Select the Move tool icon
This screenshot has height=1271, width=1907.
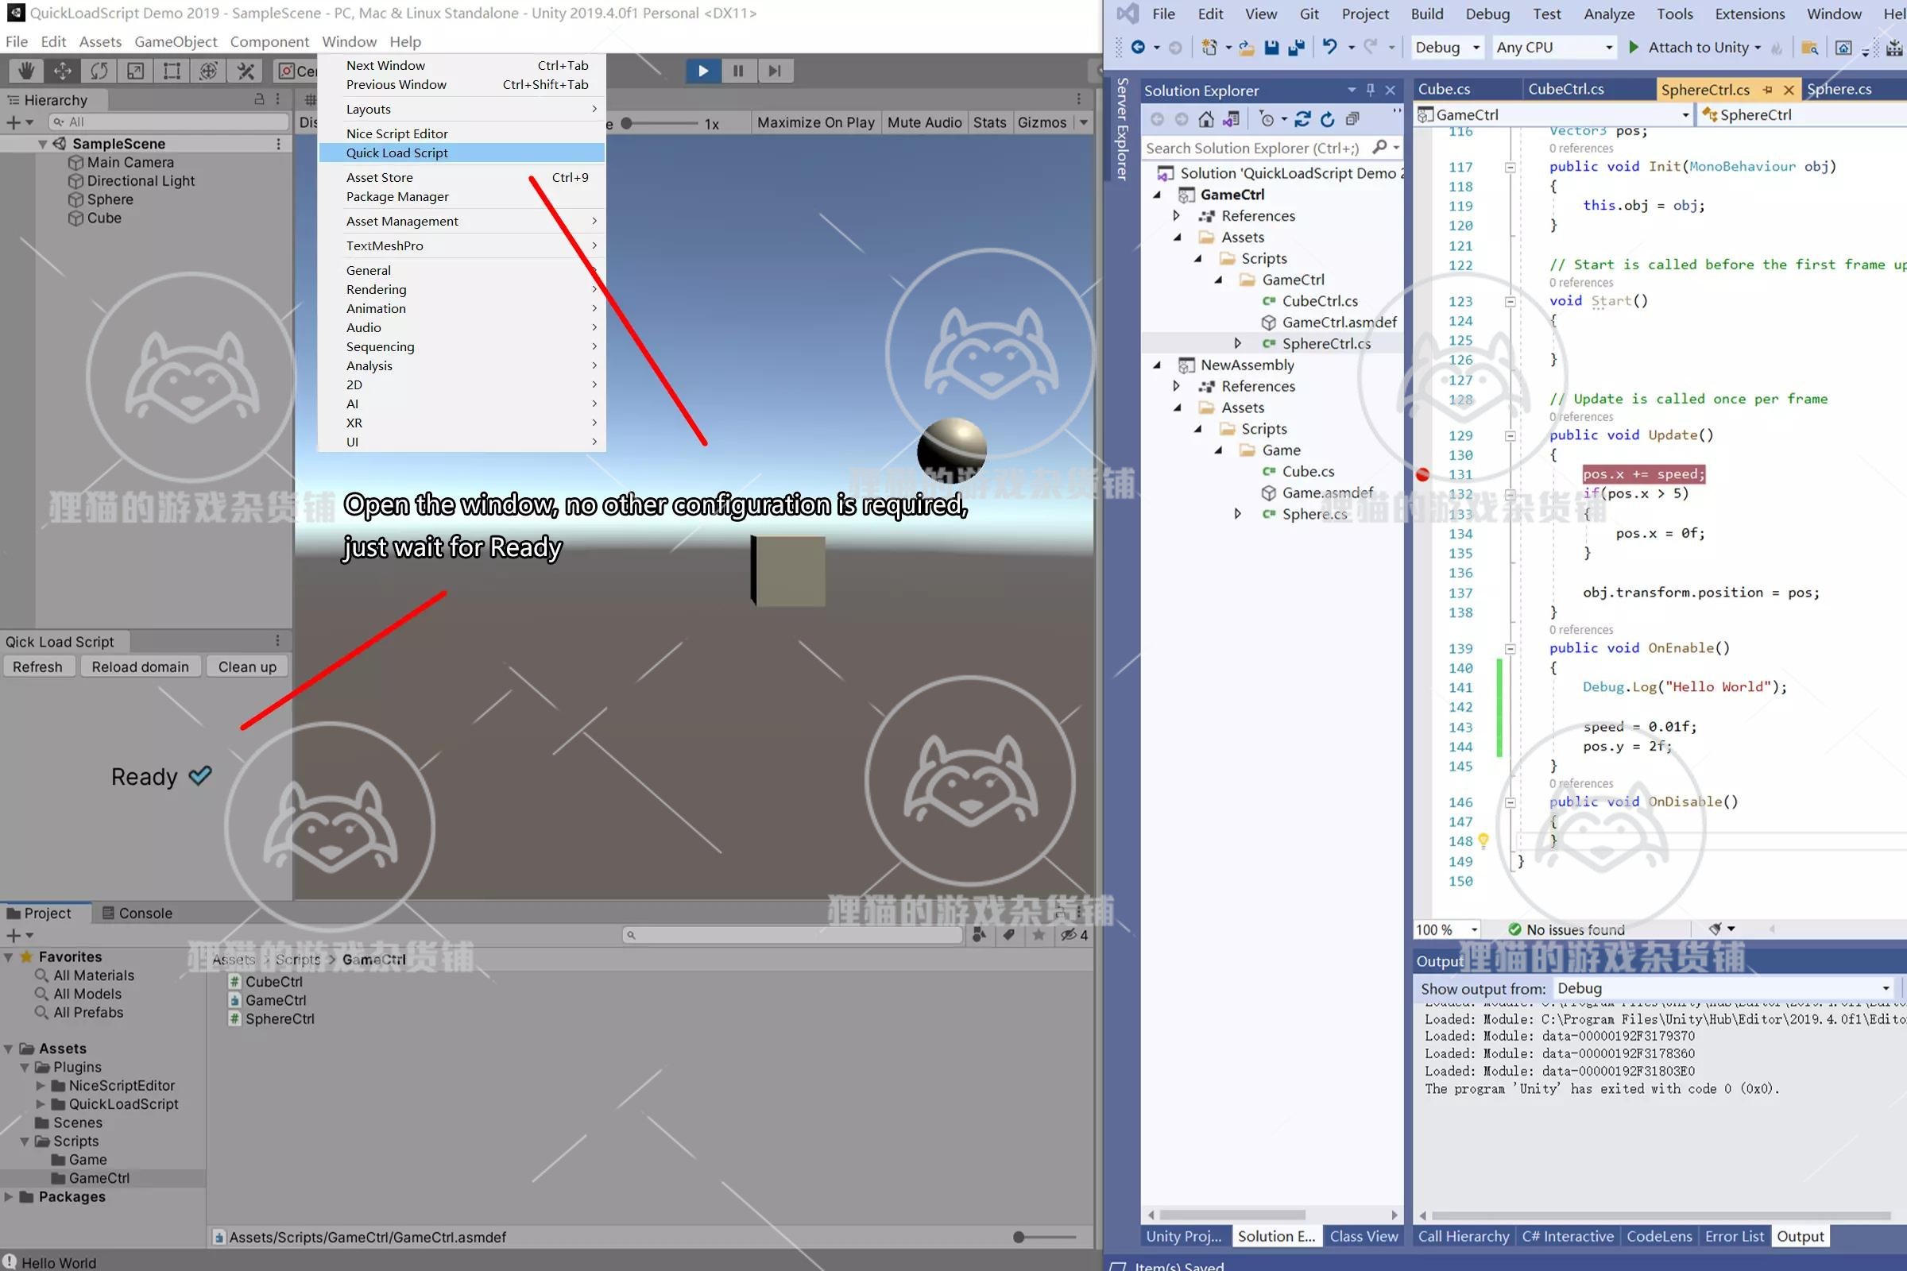coord(63,71)
